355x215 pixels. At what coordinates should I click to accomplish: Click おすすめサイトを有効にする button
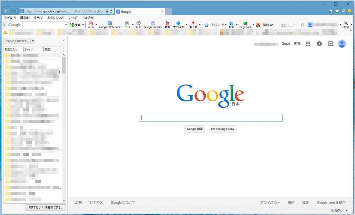[x=45, y=207]
